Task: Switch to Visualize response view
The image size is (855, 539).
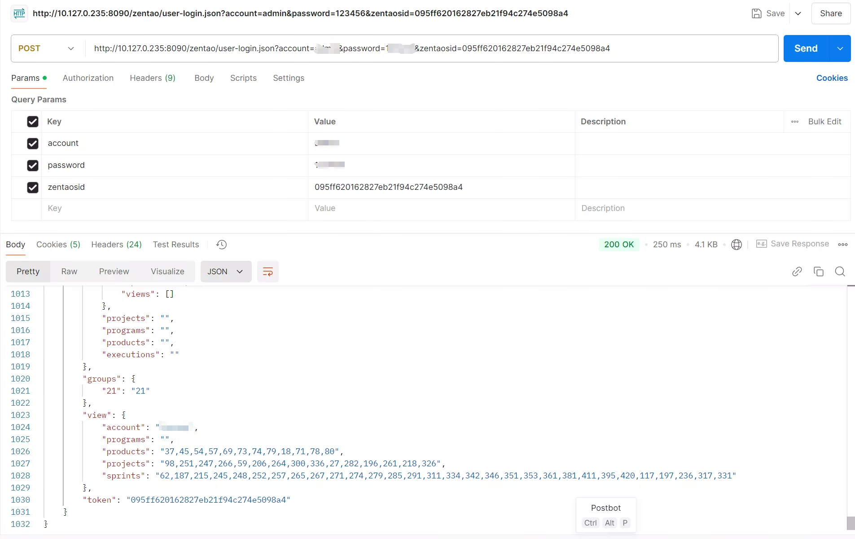Action: click(167, 272)
